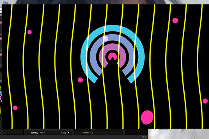Click the pale white dot on the cyan arc
Image resolution: width=209 pixels, height=139 pixels.
pos(105,39)
